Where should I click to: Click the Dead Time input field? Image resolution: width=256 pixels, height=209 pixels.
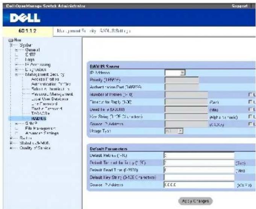point(186,109)
